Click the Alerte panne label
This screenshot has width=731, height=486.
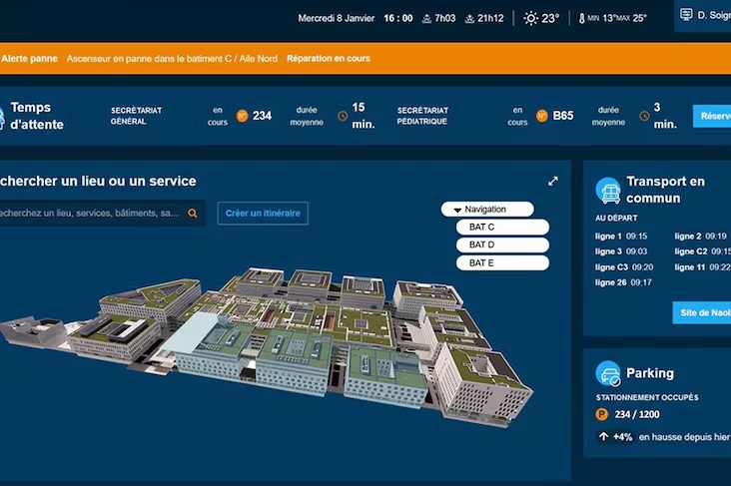[29, 59]
